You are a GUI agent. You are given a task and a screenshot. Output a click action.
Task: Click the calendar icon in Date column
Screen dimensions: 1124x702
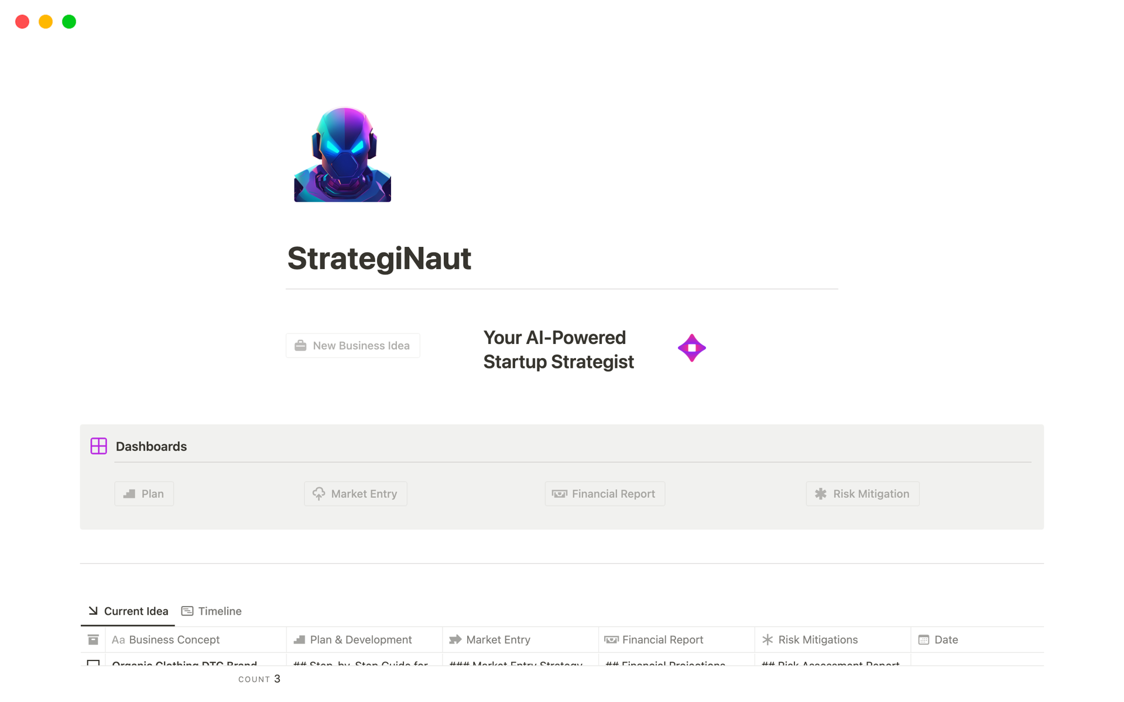[924, 639]
